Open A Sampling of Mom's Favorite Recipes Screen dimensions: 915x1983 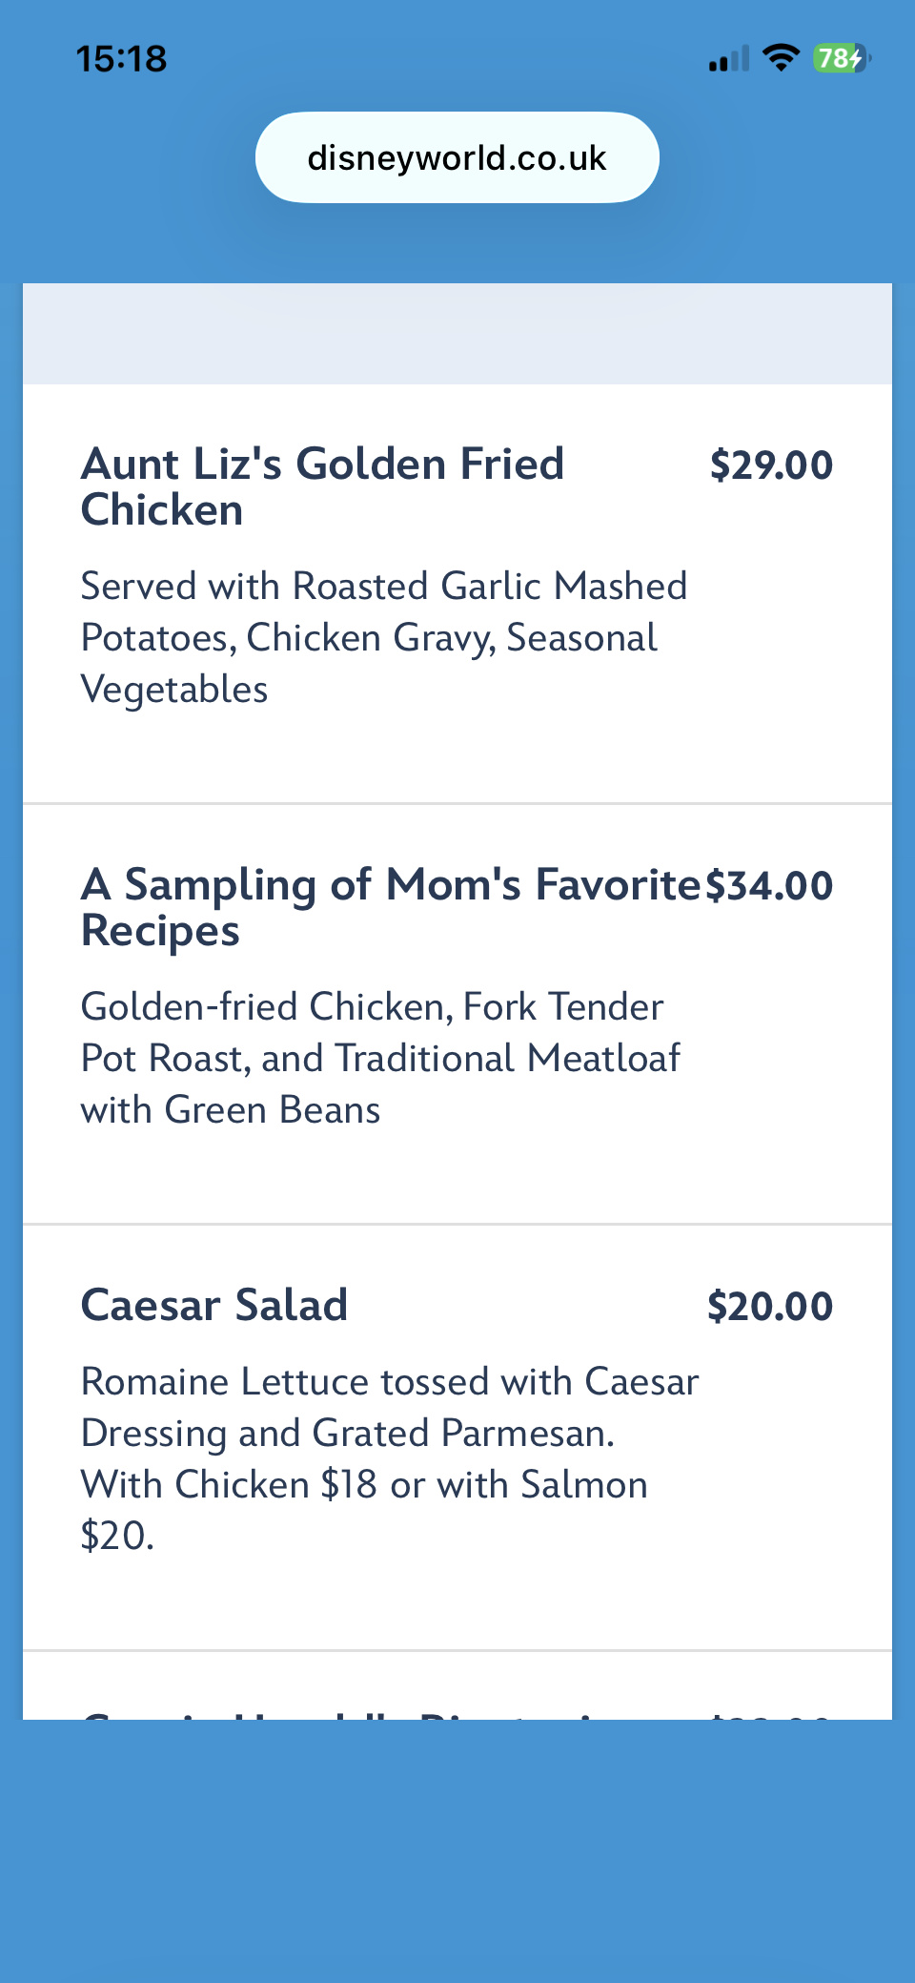pyautogui.click(x=391, y=906)
